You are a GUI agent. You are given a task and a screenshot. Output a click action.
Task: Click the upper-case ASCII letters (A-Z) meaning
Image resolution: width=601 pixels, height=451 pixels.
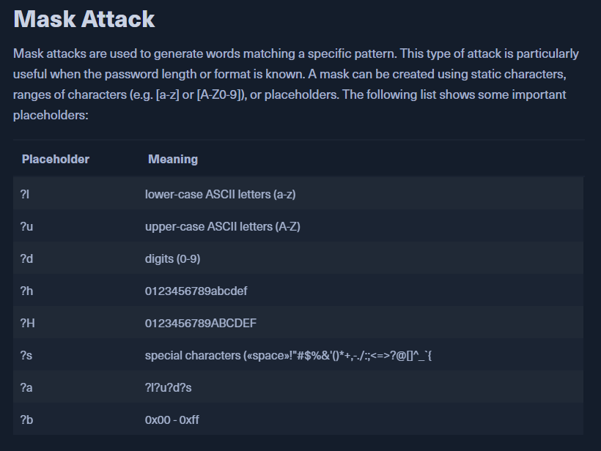pyautogui.click(x=222, y=226)
